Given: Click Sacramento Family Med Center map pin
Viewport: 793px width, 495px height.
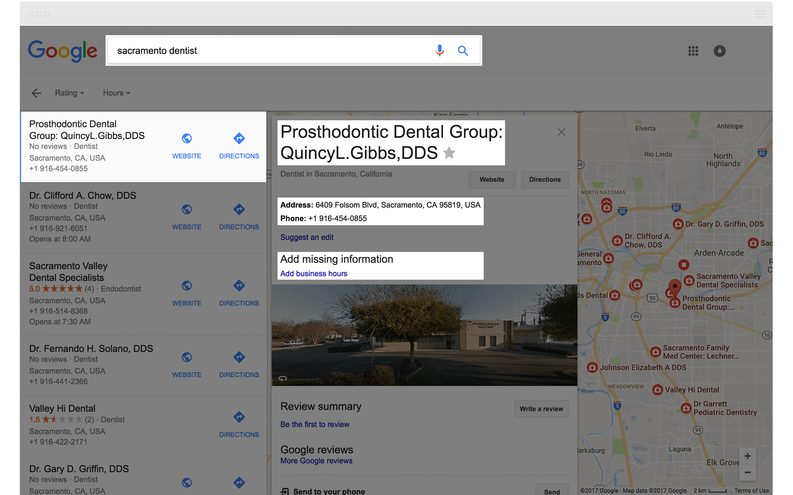Looking at the screenshot, I should pyautogui.click(x=656, y=352).
